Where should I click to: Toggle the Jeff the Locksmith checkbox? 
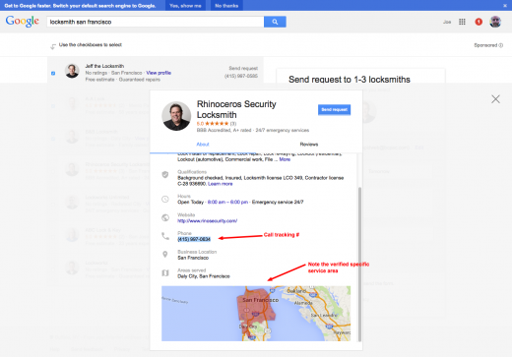[53, 73]
